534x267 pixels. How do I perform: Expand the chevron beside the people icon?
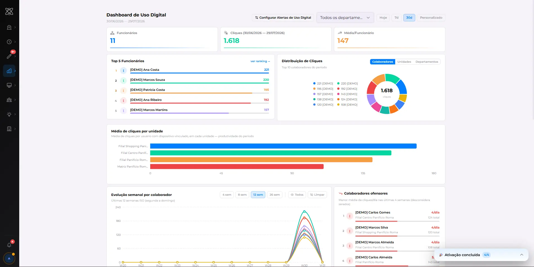tap(15, 100)
